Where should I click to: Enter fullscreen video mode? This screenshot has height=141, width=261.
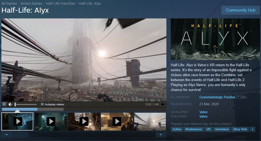[x=163, y=104]
